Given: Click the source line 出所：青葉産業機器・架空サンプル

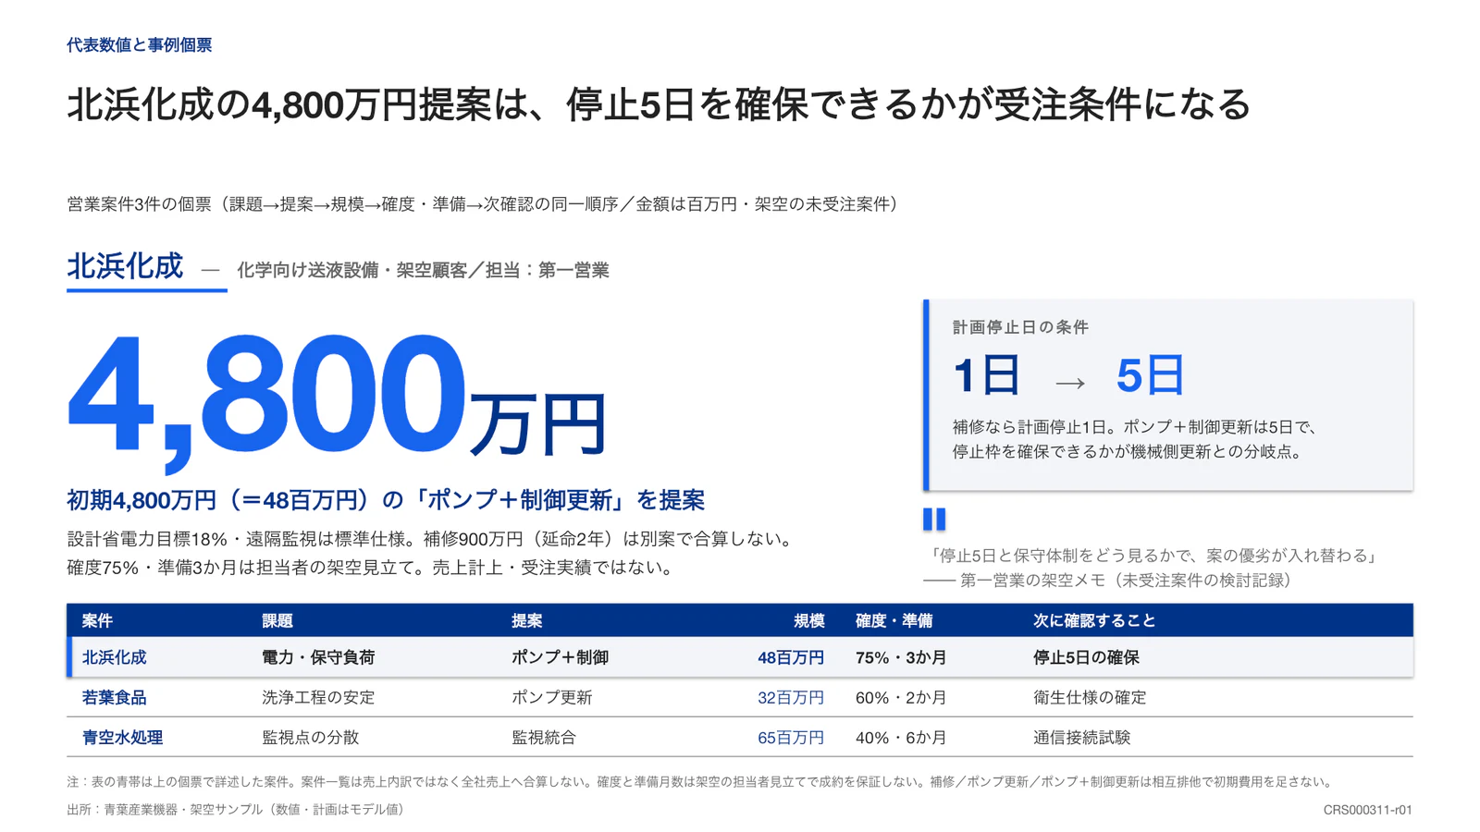Looking at the screenshot, I should point(239,810).
